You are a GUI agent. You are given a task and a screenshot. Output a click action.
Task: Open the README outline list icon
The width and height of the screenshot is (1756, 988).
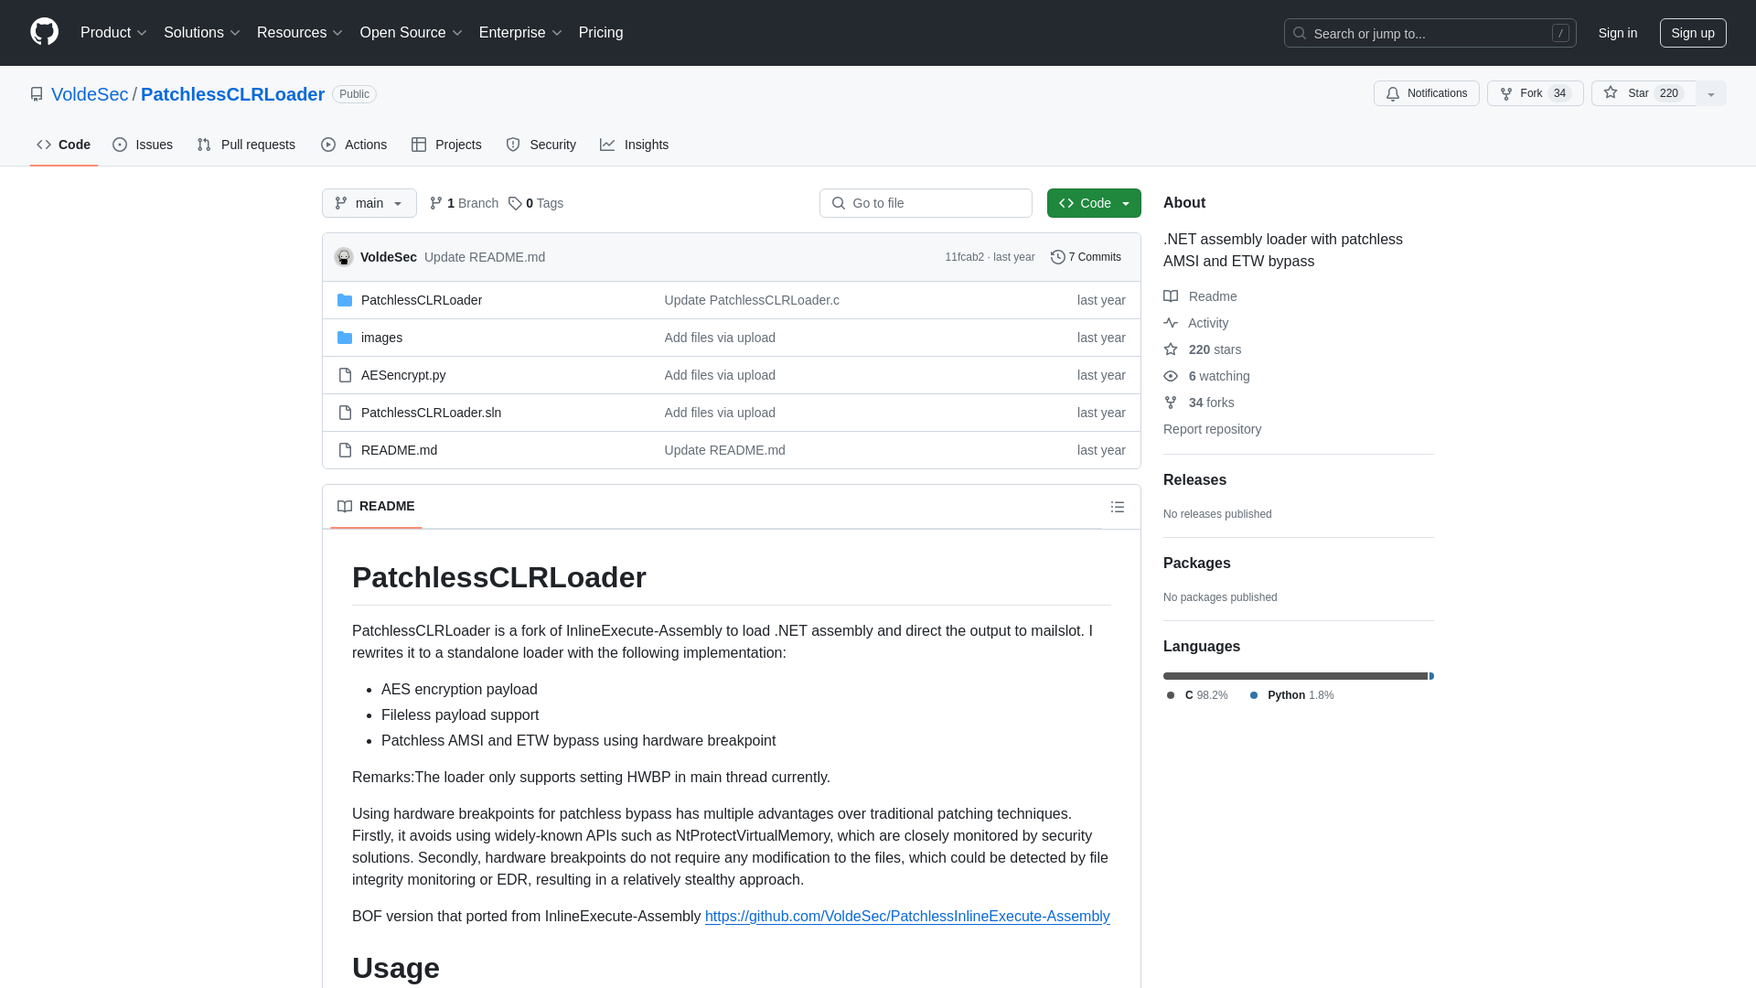pyautogui.click(x=1118, y=507)
